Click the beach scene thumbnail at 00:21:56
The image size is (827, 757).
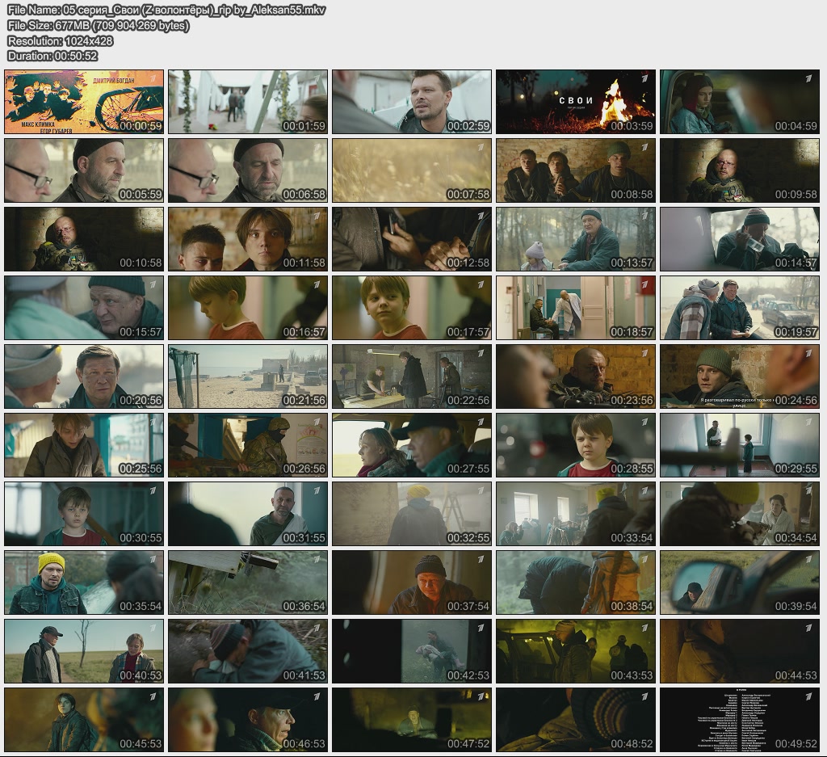coord(248,376)
